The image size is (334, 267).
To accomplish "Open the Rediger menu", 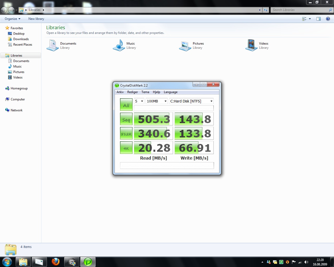I will tap(133, 92).
